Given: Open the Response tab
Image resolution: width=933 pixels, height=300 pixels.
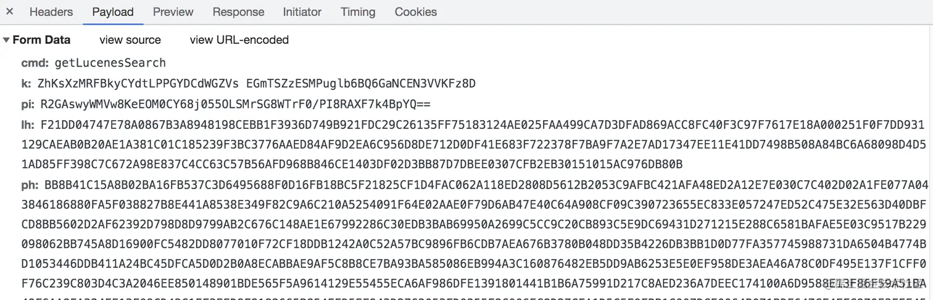Looking at the screenshot, I should [x=238, y=12].
